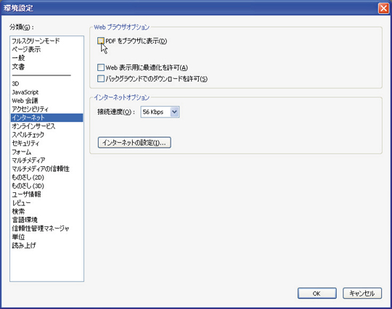Click the インターネットの設定 button
Viewport: 392px width, 309px height.
coord(134,143)
